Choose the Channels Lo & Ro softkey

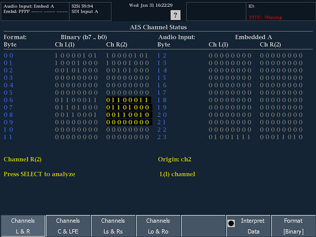coord(158,225)
